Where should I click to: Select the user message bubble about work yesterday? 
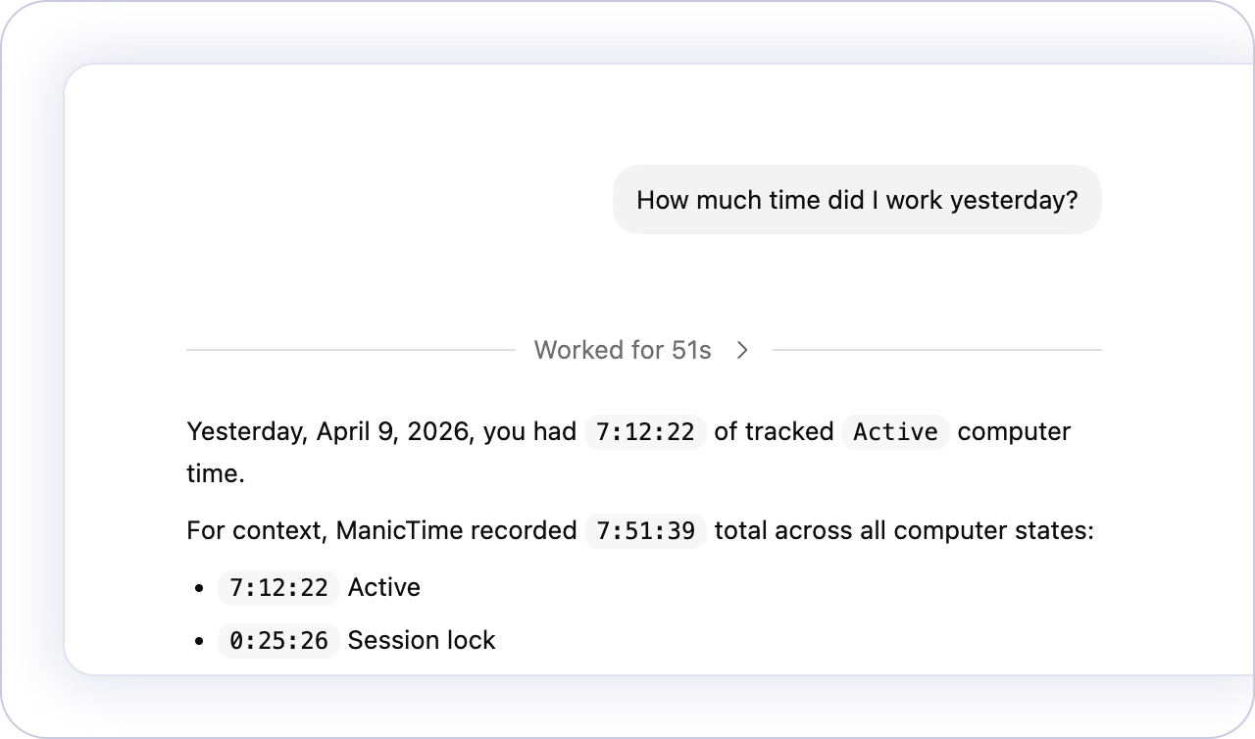857,200
